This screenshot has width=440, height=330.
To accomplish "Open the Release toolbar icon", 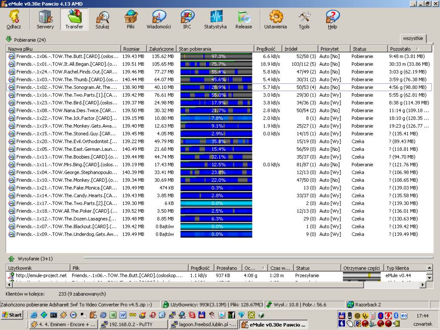I will point(244,19).
